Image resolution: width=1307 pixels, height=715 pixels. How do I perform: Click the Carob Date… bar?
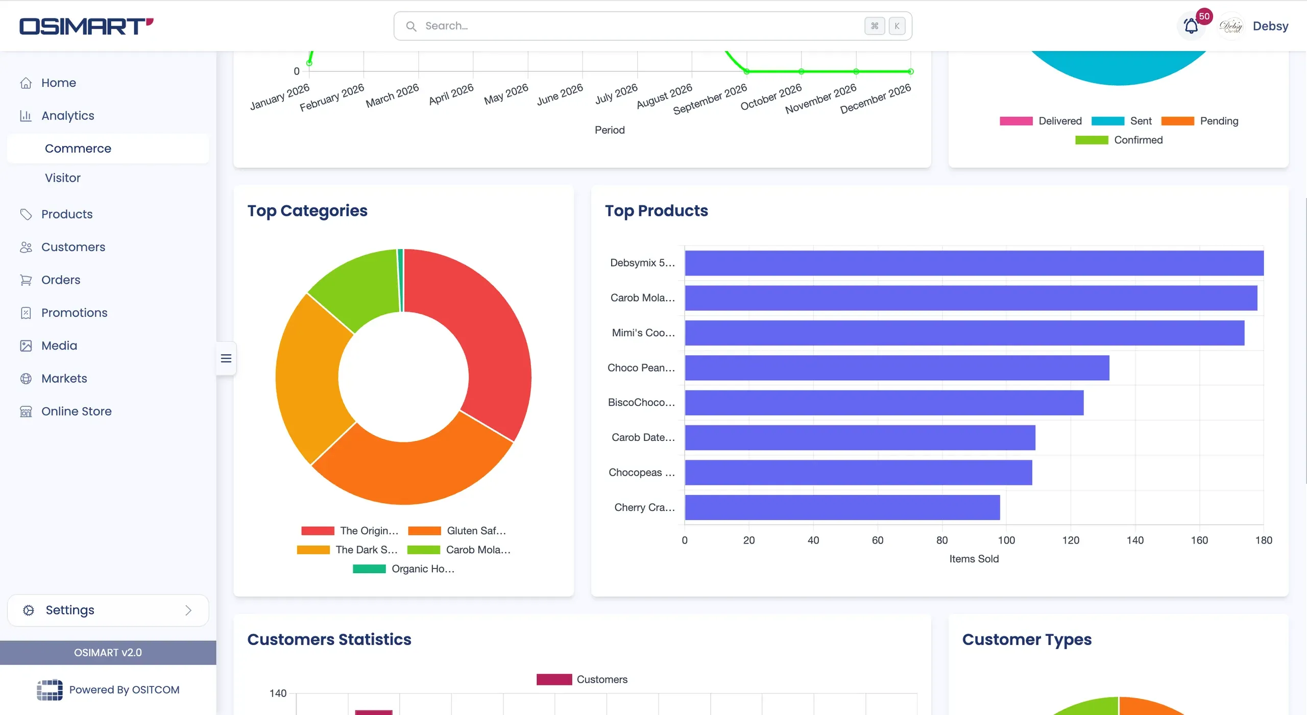(860, 438)
